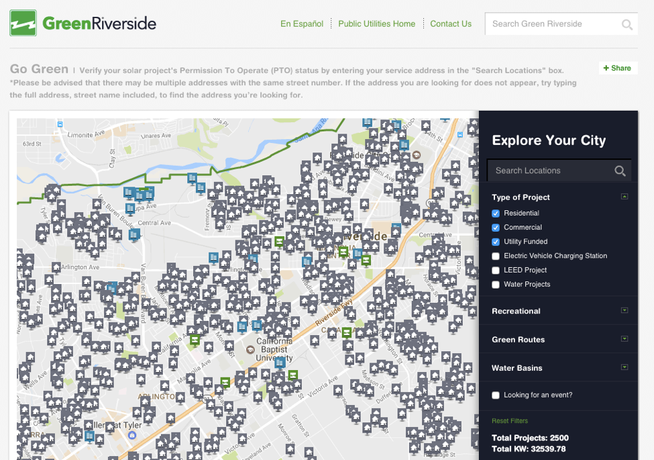Focus the Search Green Riverside field

(551, 24)
